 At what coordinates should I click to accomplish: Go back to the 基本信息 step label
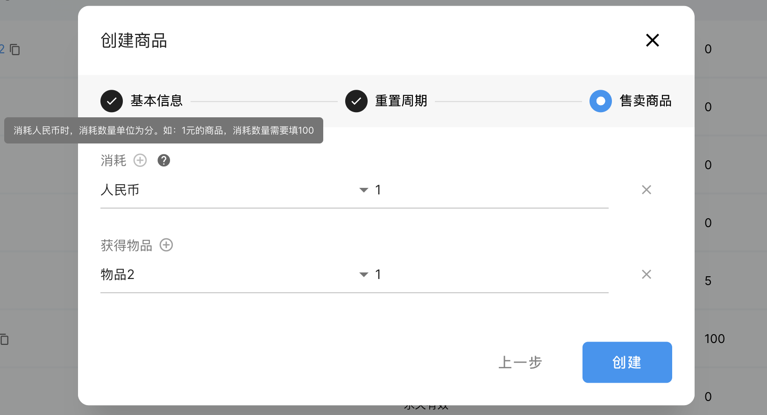[156, 101]
